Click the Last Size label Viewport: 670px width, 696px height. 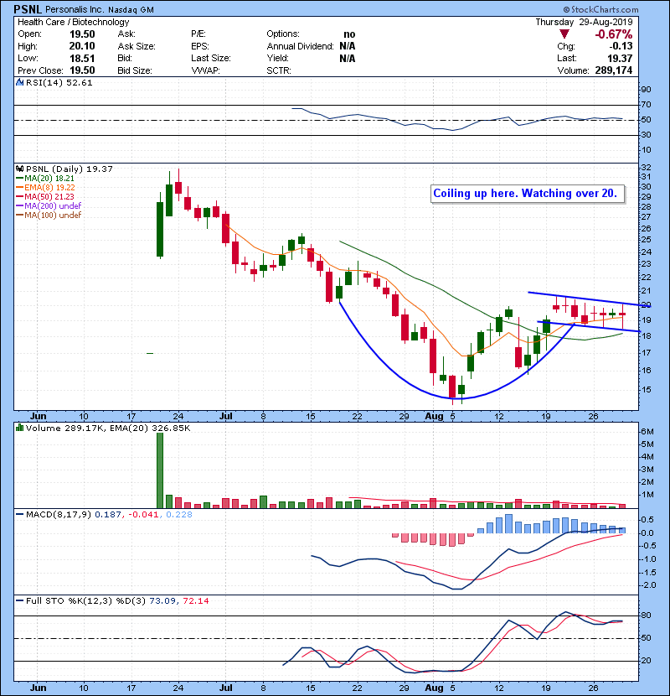211,58
